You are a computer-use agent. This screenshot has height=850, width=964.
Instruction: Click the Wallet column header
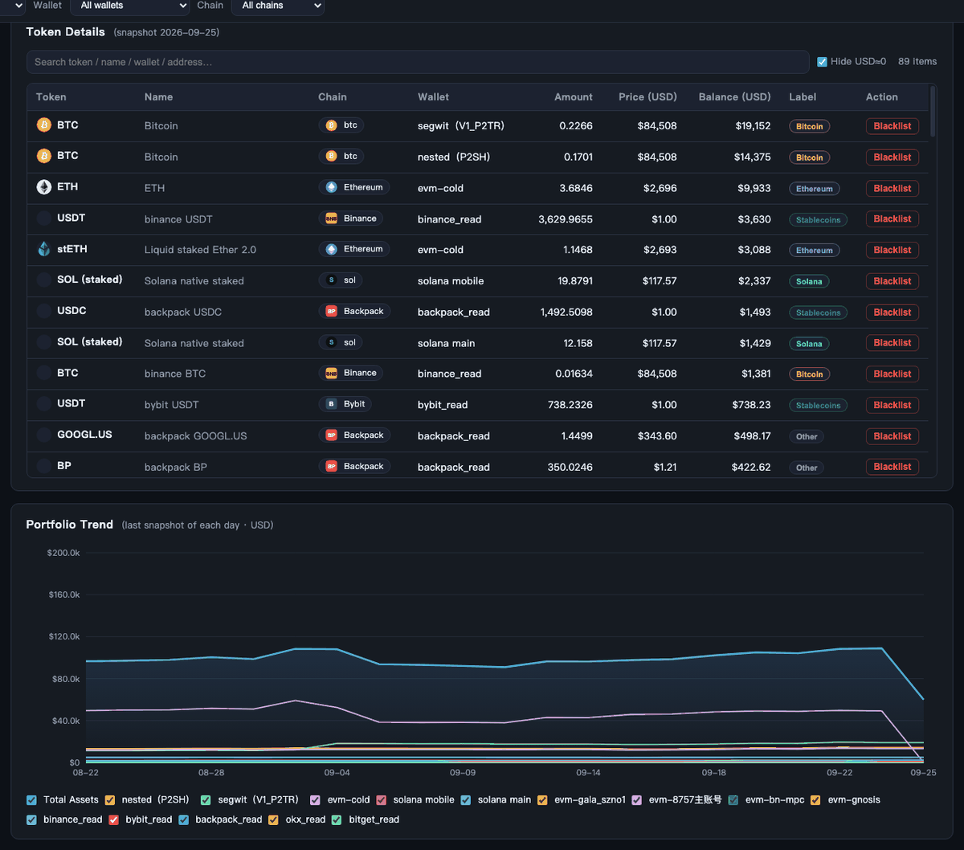tap(433, 96)
